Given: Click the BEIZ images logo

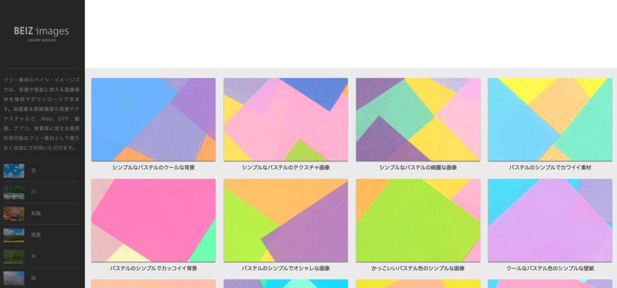Looking at the screenshot, I should point(42,33).
